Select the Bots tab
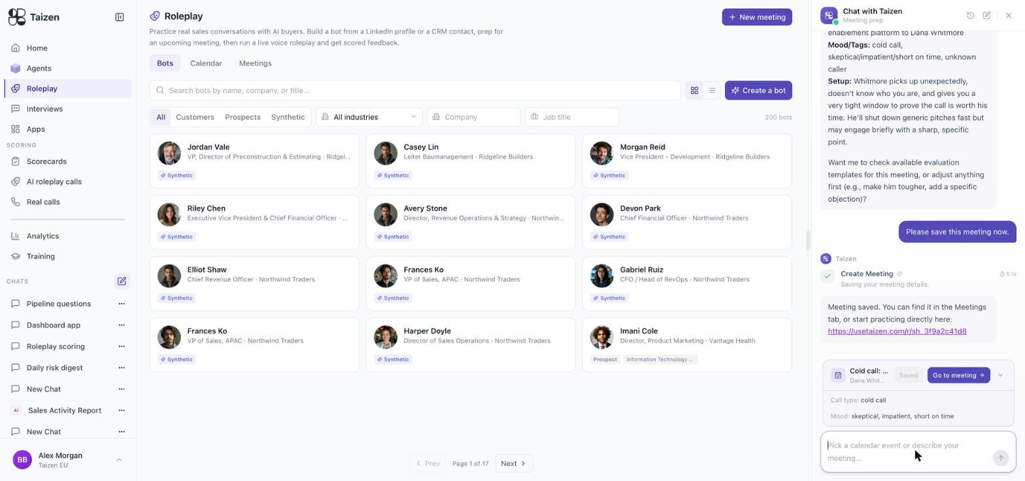Image resolution: width=1025 pixels, height=481 pixels. [x=165, y=63]
